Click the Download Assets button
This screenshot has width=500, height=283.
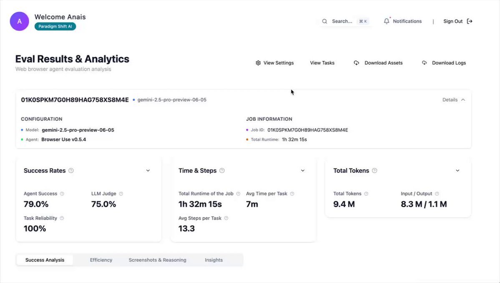[378, 63]
